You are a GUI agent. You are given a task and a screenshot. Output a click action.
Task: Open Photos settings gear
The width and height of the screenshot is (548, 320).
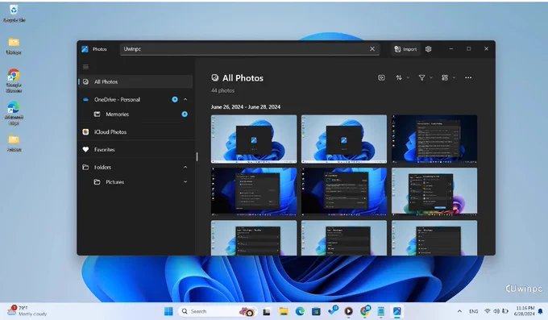[x=429, y=49]
